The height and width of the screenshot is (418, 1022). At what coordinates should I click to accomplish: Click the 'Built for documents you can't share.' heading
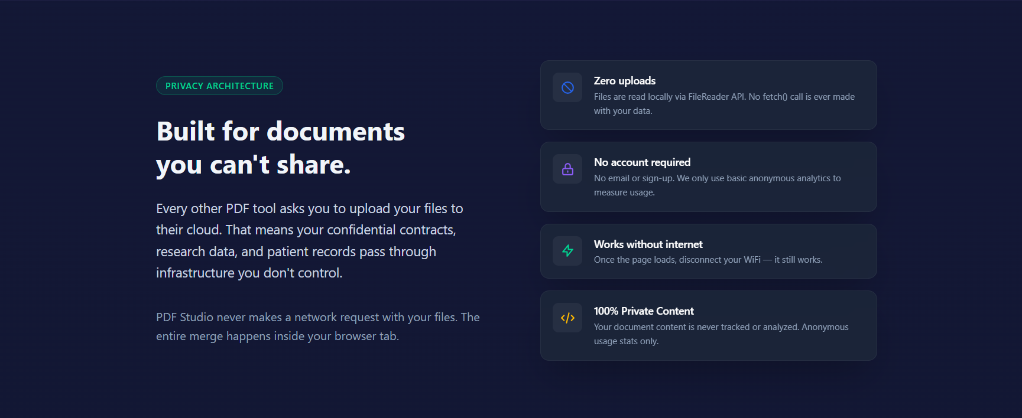click(x=281, y=148)
